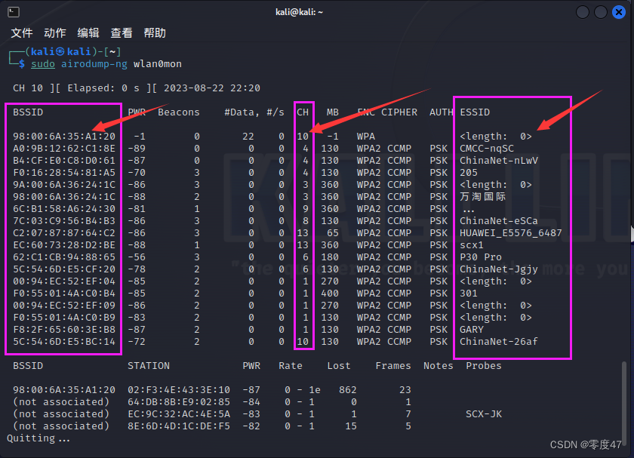The image size is (634, 458).
Task: Click the STATION column header
Action: [149, 366]
